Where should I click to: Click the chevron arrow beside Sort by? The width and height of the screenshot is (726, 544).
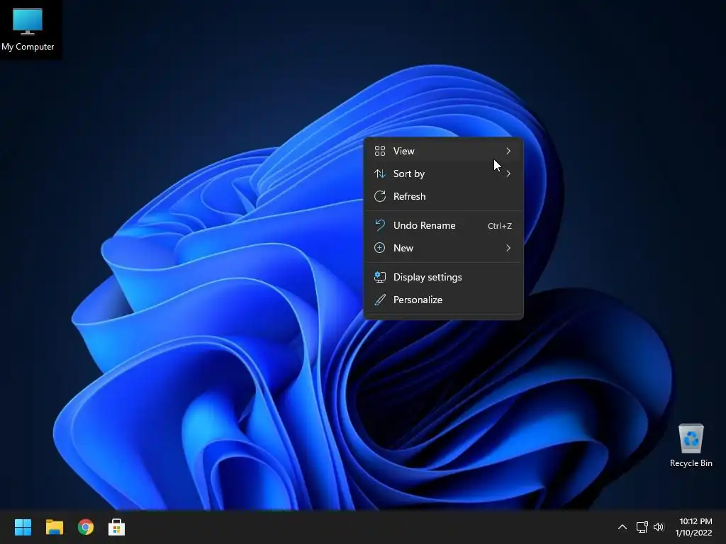coord(508,174)
